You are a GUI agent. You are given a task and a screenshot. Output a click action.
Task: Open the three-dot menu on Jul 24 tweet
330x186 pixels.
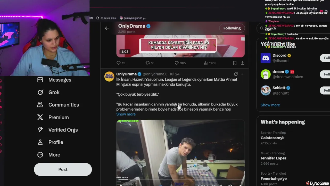pos(242,74)
